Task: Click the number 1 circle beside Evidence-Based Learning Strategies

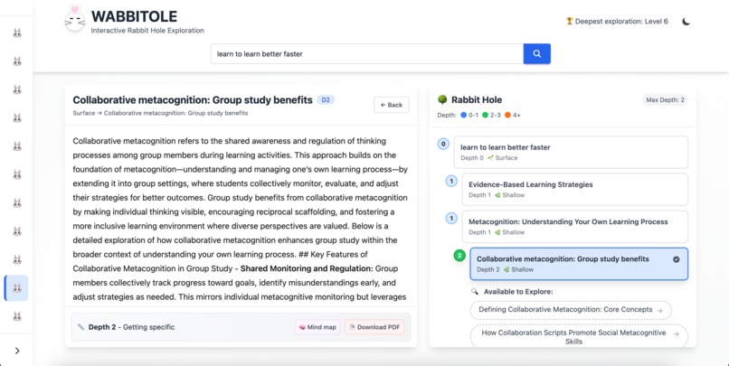Action: (451, 181)
